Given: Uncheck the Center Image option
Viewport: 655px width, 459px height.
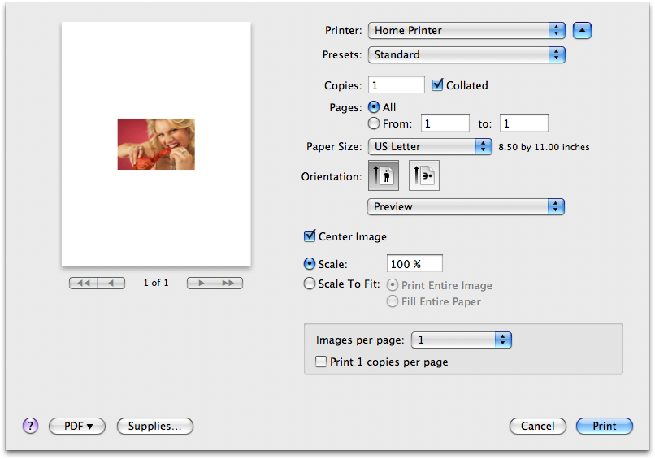Looking at the screenshot, I should point(310,236).
